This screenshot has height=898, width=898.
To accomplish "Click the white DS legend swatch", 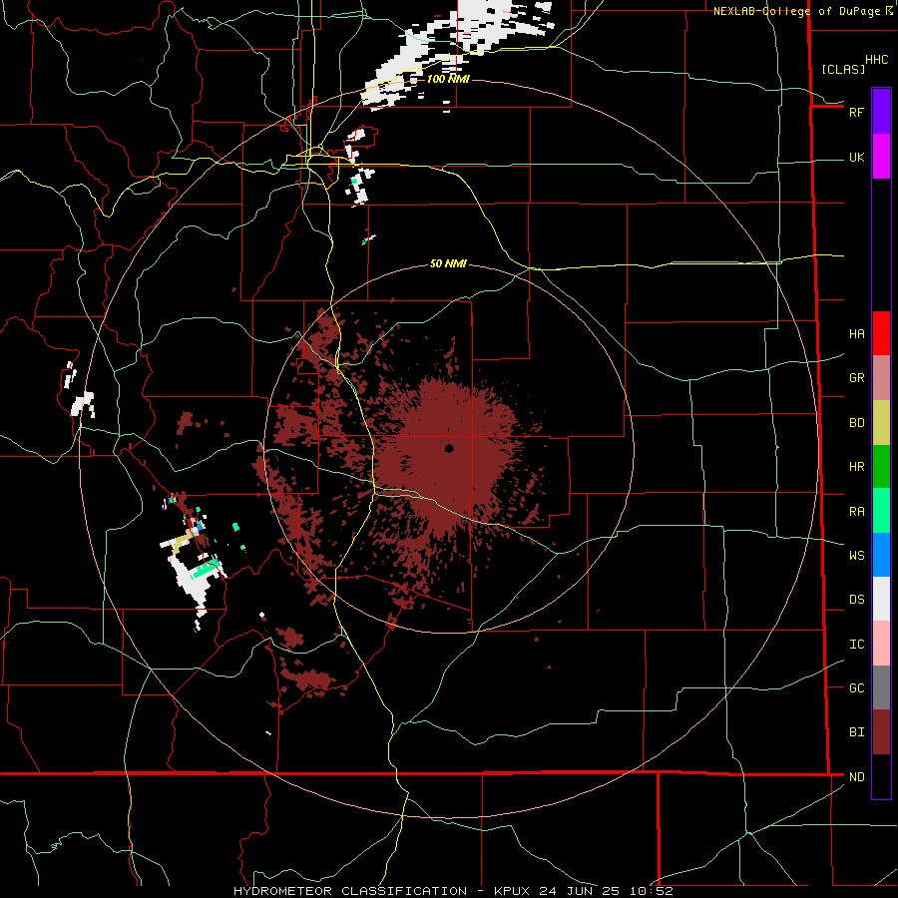I will pyautogui.click(x=881, y=599).
